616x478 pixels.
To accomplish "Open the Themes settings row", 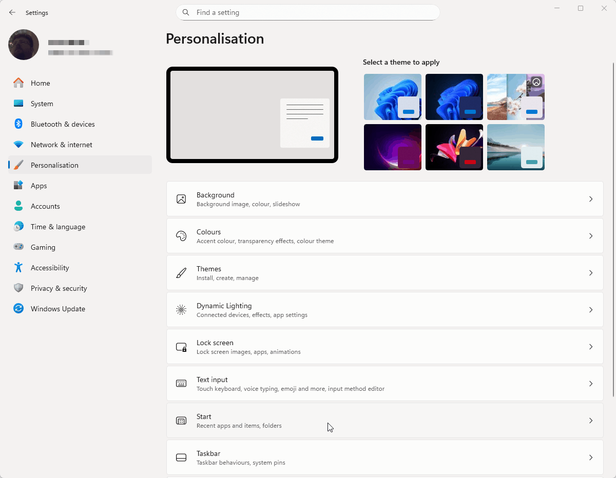I will (x=384, y=273).
